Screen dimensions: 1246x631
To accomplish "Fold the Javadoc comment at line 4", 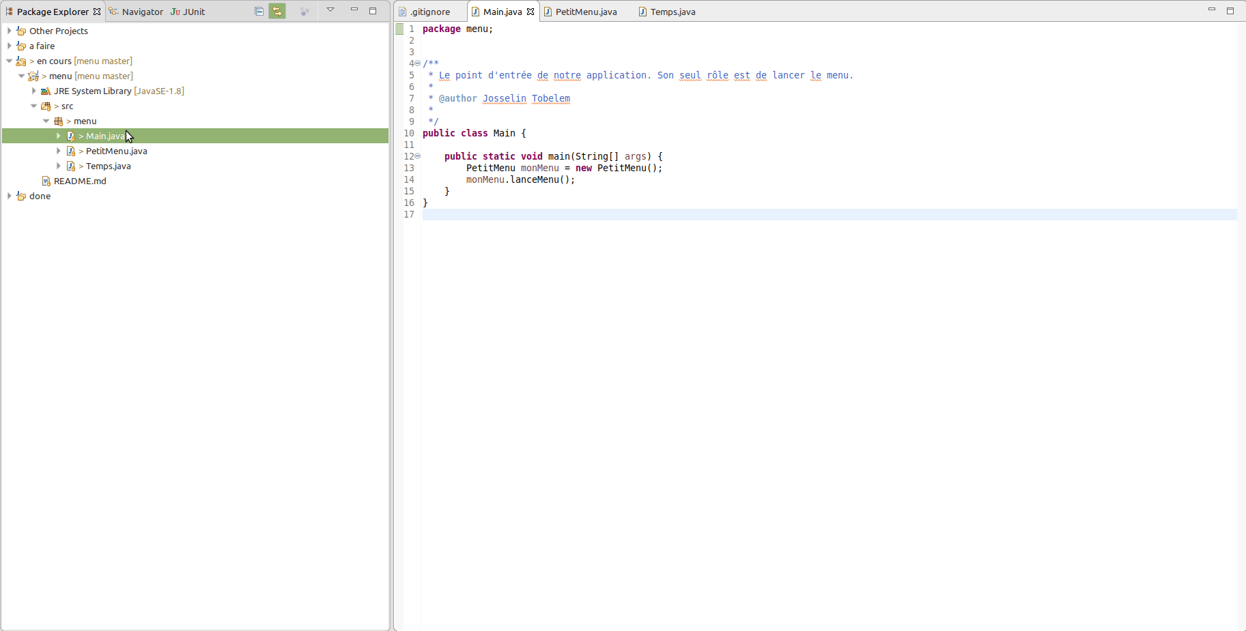I will (x=418, y=63).
